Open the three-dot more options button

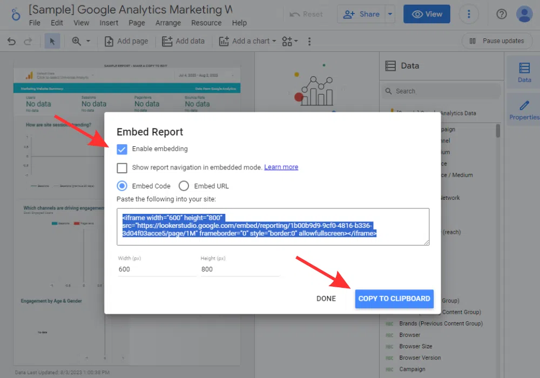[469, 14]
